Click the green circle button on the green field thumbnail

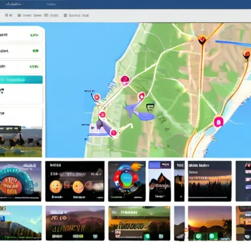[x=147, y=236]
